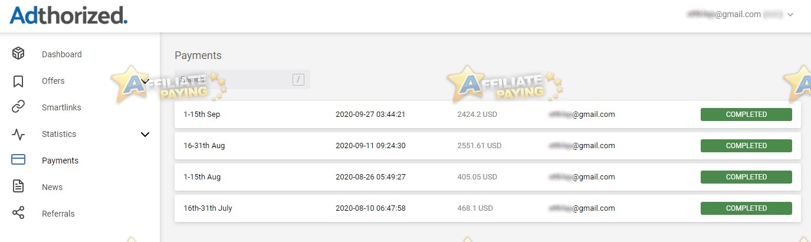Expand the Offers submenu chevron
811x242 pixels.
146,81
